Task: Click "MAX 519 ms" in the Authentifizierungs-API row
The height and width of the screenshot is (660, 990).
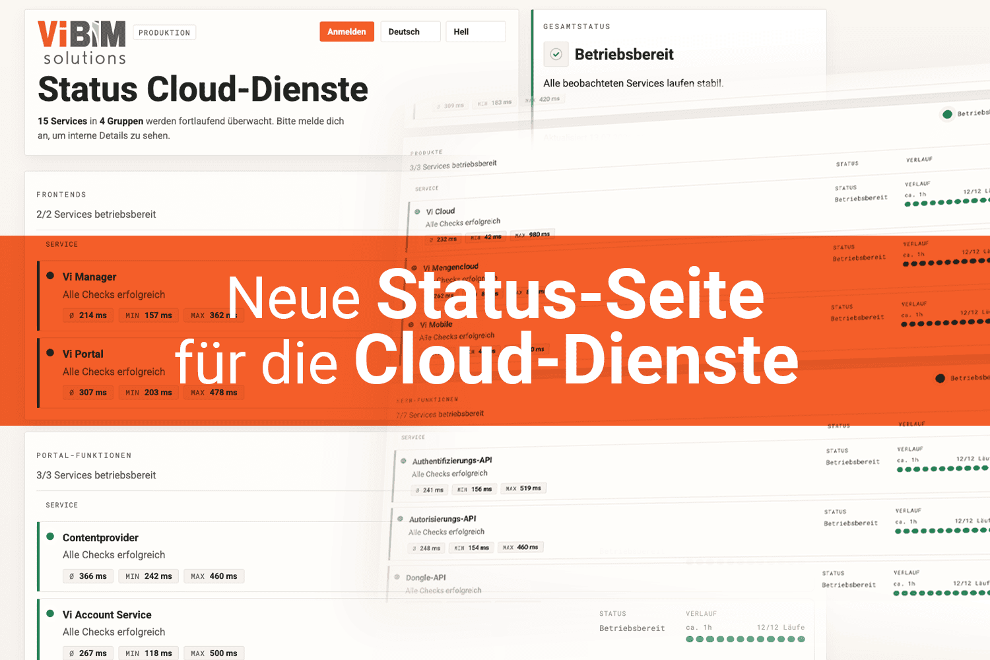Action: pyautogui.click(x=523, y=488)
